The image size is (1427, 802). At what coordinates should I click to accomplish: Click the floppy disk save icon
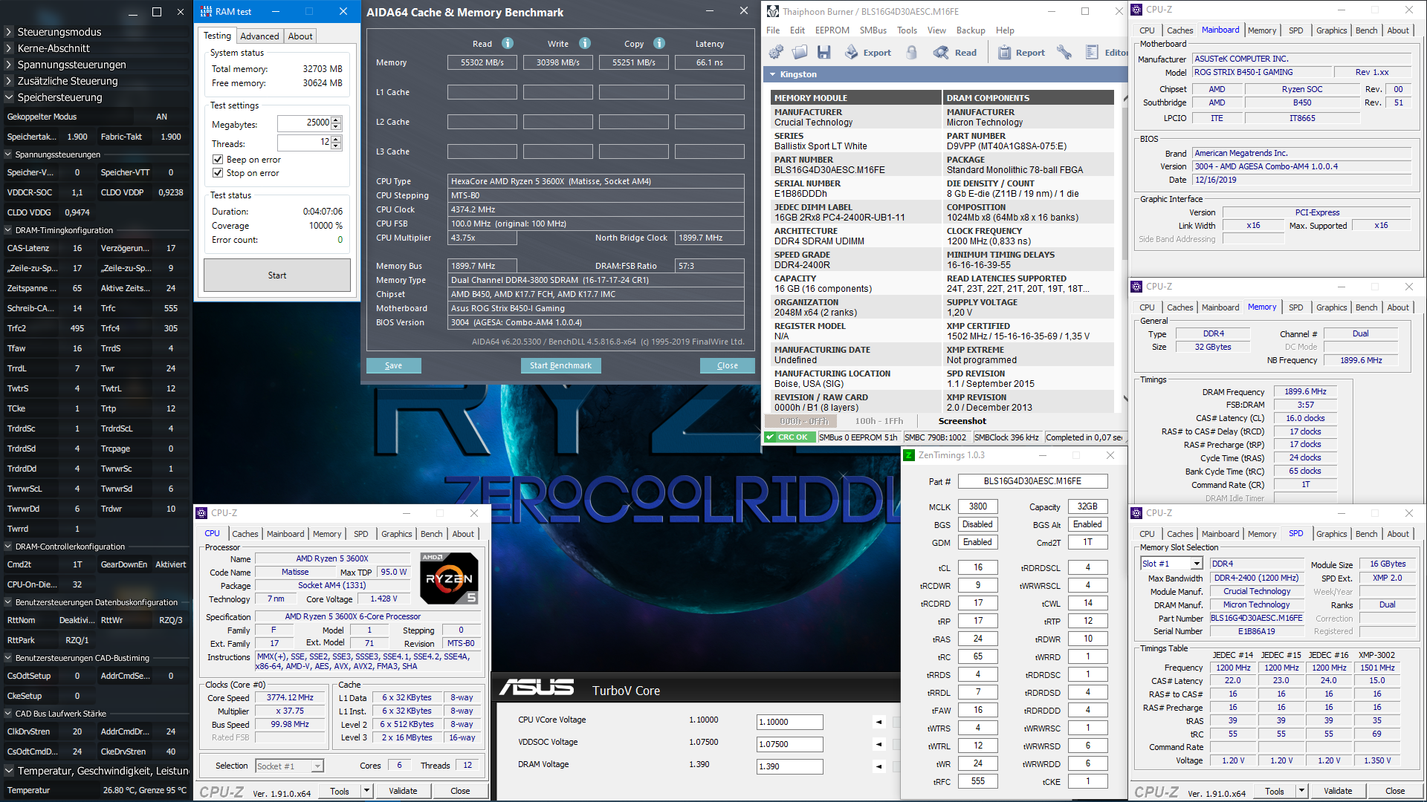(x=823, y=52)
